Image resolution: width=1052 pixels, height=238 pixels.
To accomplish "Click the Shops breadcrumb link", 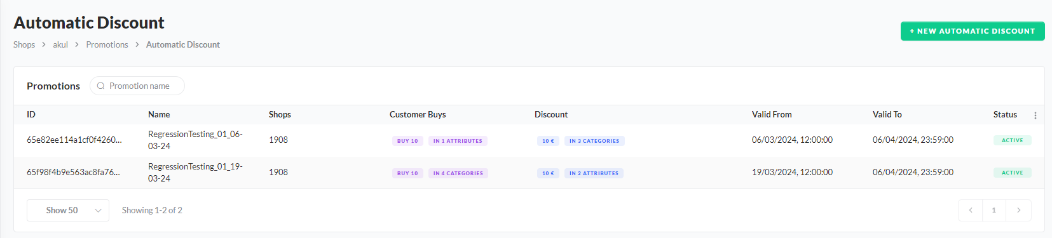I will click(24, 44).
